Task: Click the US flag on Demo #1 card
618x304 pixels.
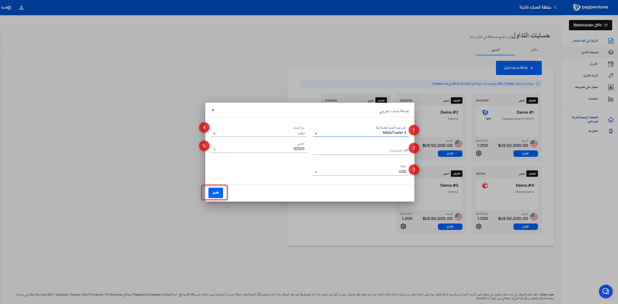Action: point(534,144)
